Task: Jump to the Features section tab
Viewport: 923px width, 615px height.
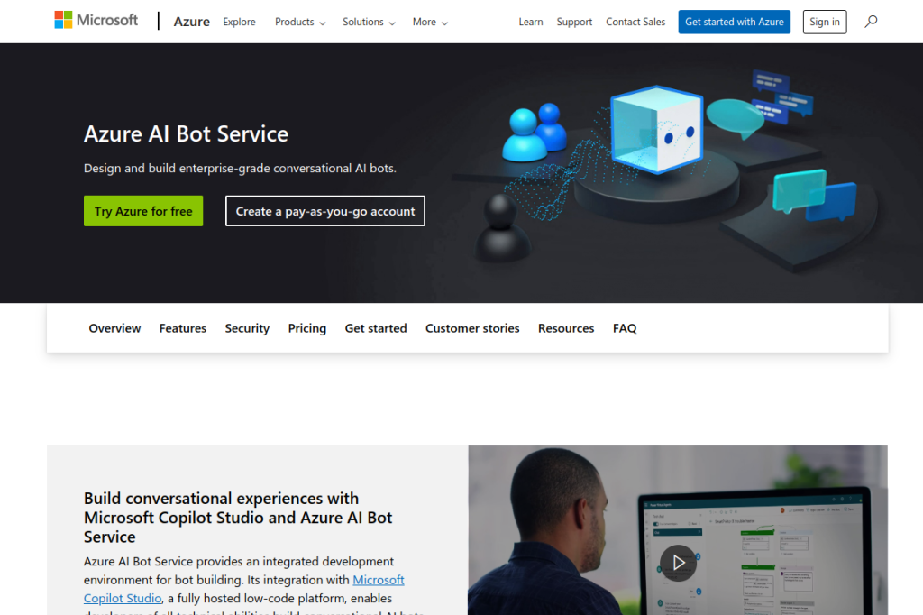Action: 182,328
